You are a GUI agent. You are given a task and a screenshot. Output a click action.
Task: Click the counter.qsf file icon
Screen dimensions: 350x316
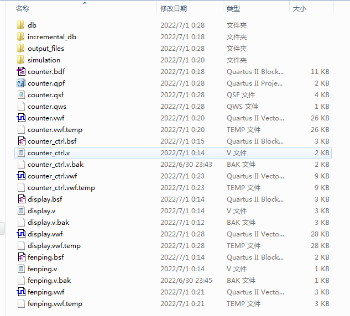tap(21, 94)
